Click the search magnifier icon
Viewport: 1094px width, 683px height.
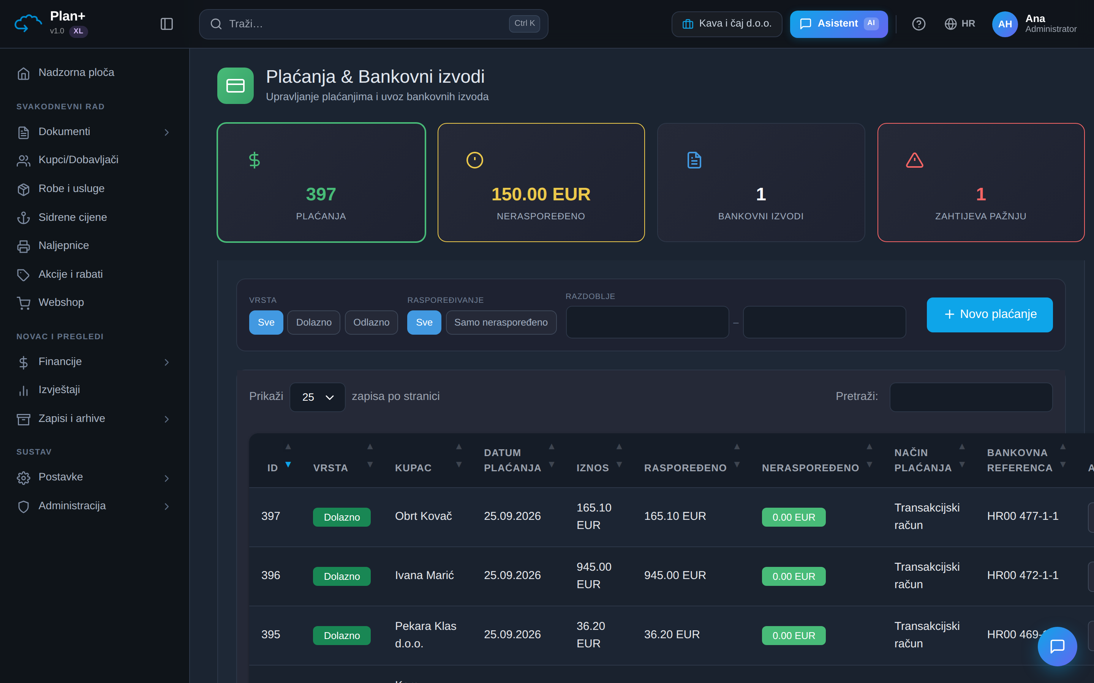pyautogui.click(x=216, y=24)
